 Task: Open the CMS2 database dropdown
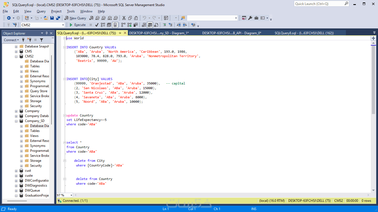63,25
